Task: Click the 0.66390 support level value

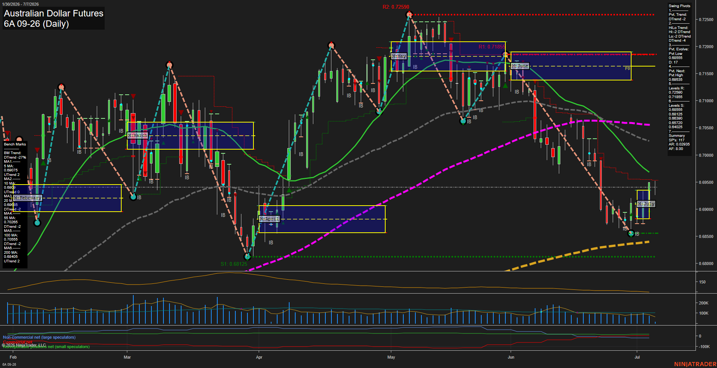Action: coord(676,118)
